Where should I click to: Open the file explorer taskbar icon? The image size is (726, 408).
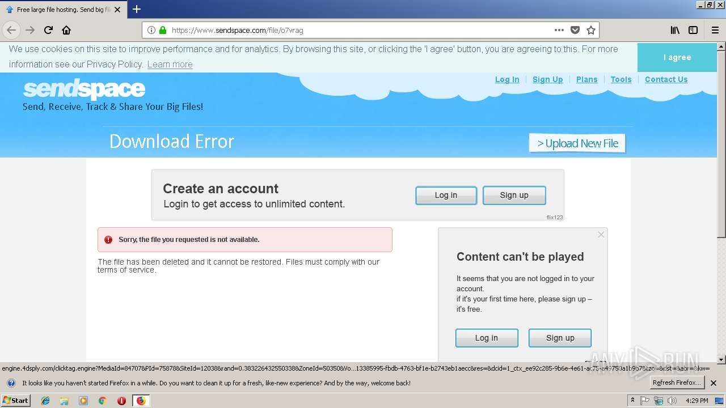click(x=64, y=401)
